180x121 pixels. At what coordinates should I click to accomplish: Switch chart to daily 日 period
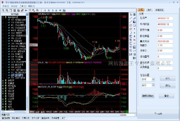pos(45,11)
